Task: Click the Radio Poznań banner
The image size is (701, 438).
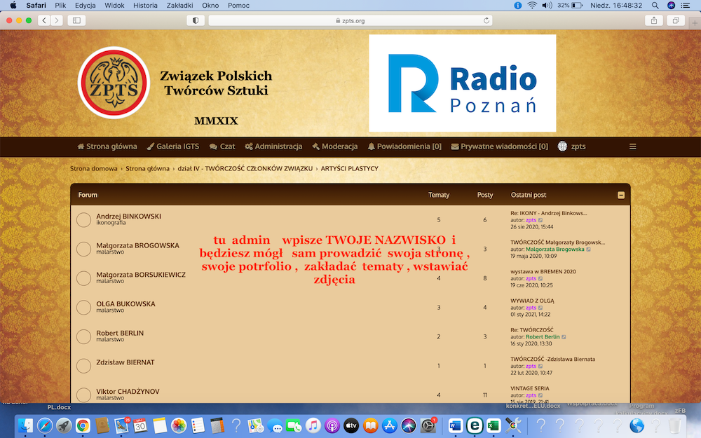Action: point(462,83)
